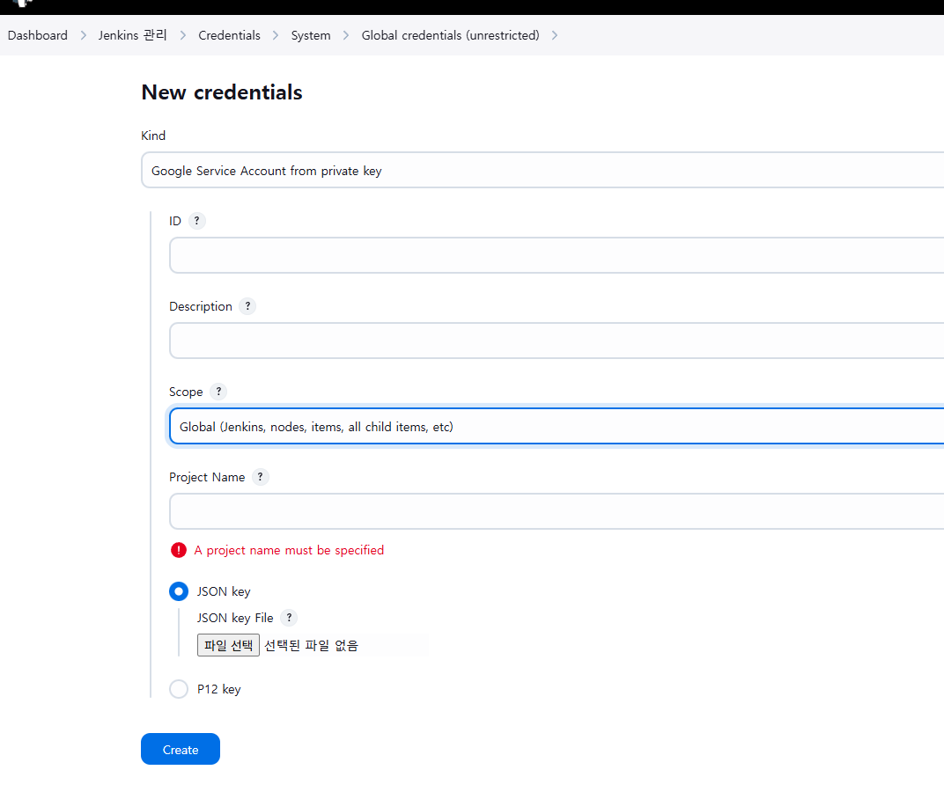
Task: Open Project Name help icon
Action: (x=260, y=477)
